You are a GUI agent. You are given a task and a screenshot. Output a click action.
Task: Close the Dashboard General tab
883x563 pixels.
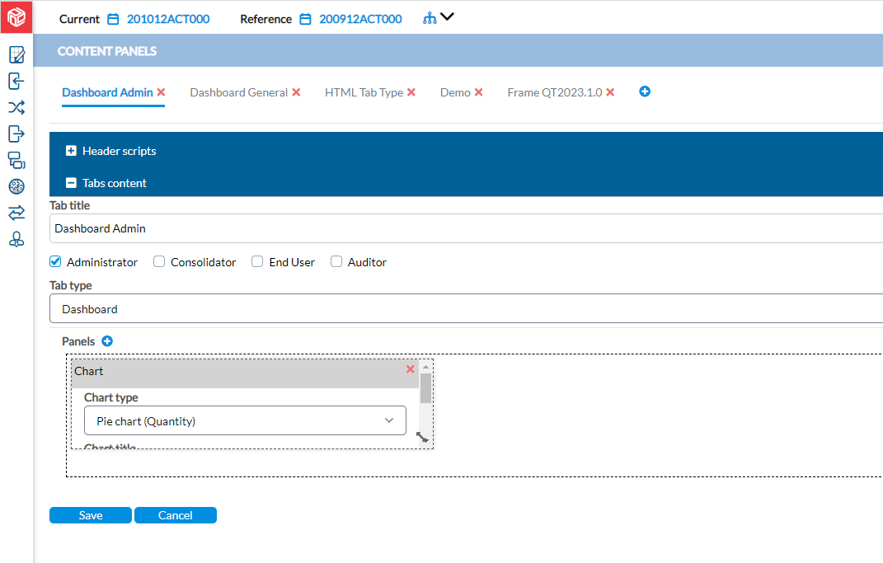[296, 91]
